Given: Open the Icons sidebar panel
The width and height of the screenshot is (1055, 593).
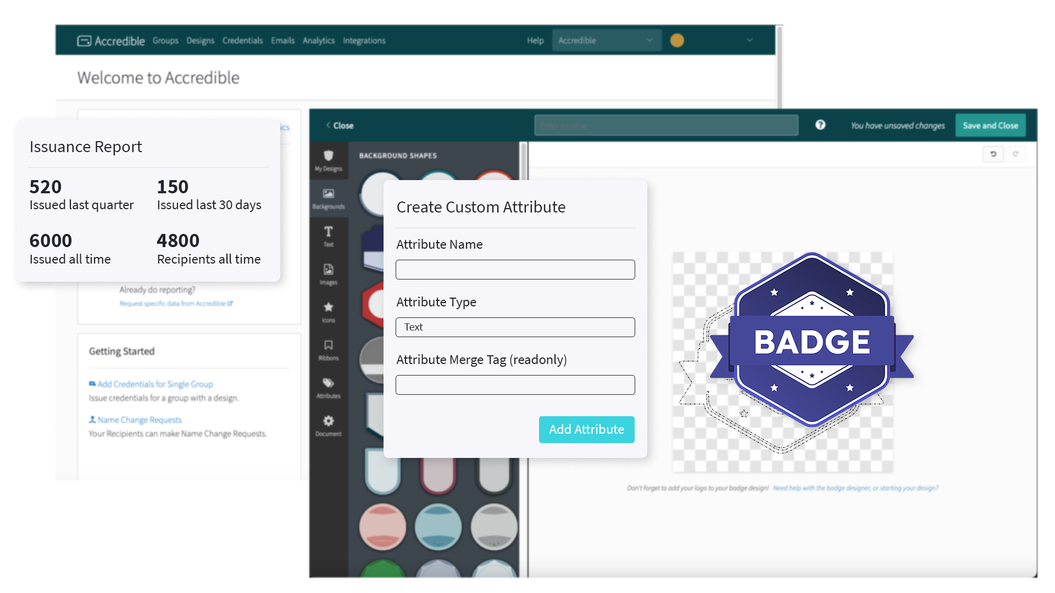Looking at the screenshot, I should (328, 312).
